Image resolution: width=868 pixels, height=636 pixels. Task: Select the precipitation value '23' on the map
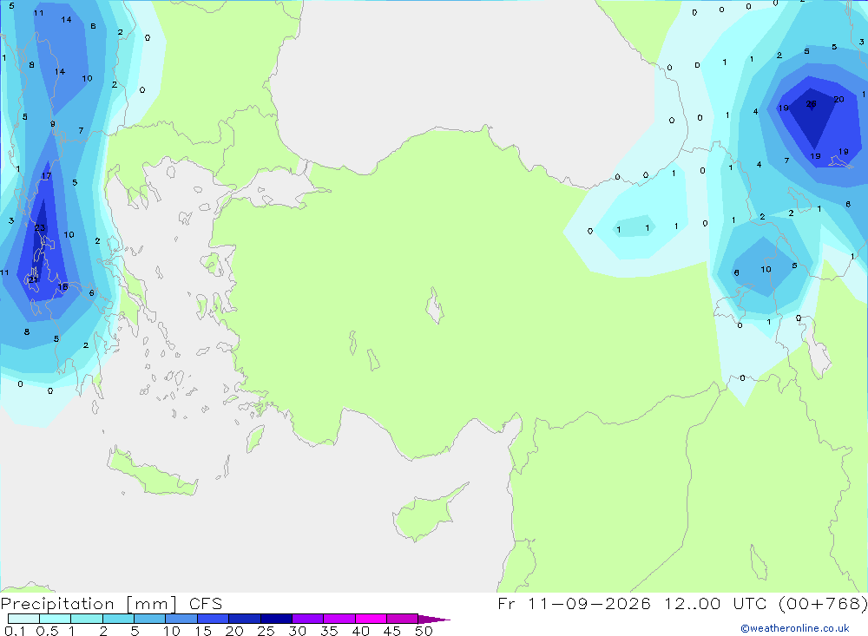point(40,227)
